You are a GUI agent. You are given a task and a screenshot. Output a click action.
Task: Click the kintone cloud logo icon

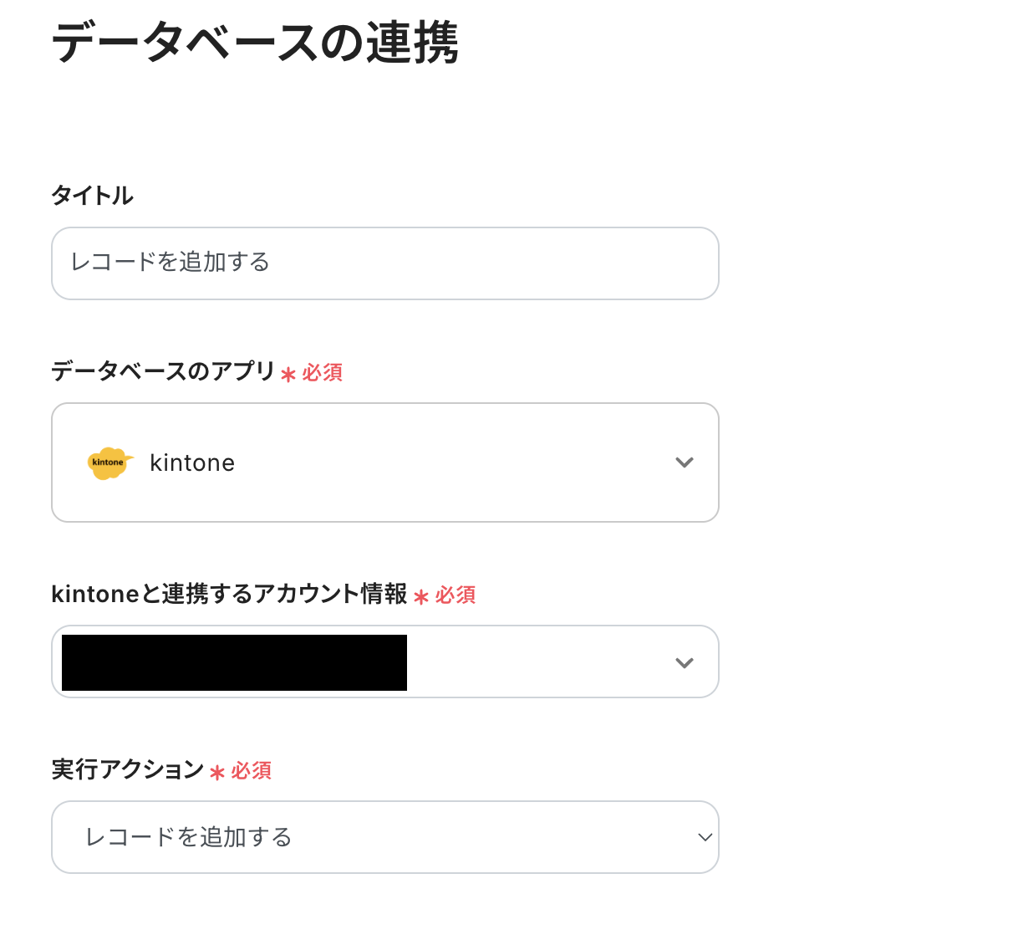[x=110, y=463]
